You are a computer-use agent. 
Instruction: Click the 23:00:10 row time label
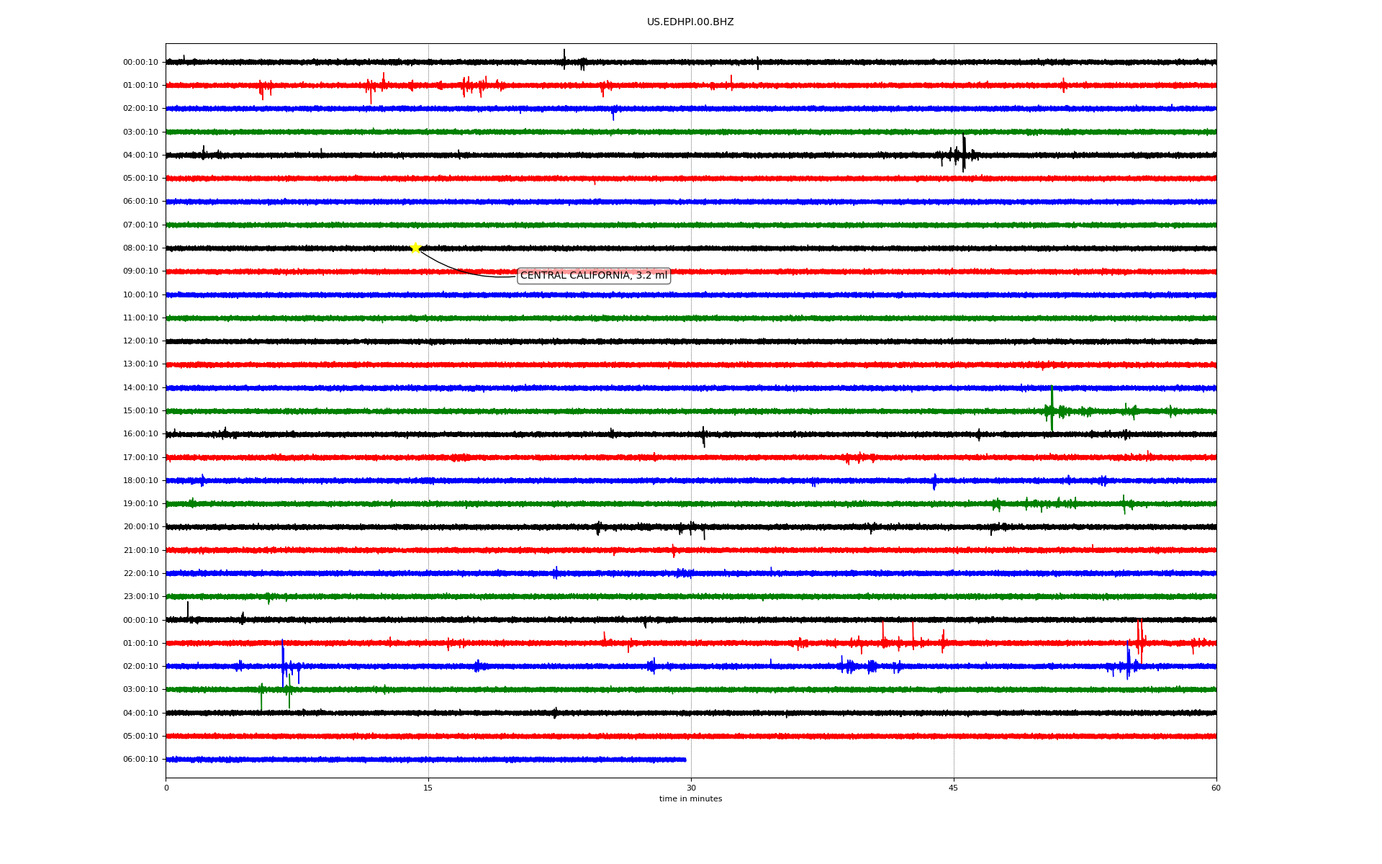(x=140, y=597)
